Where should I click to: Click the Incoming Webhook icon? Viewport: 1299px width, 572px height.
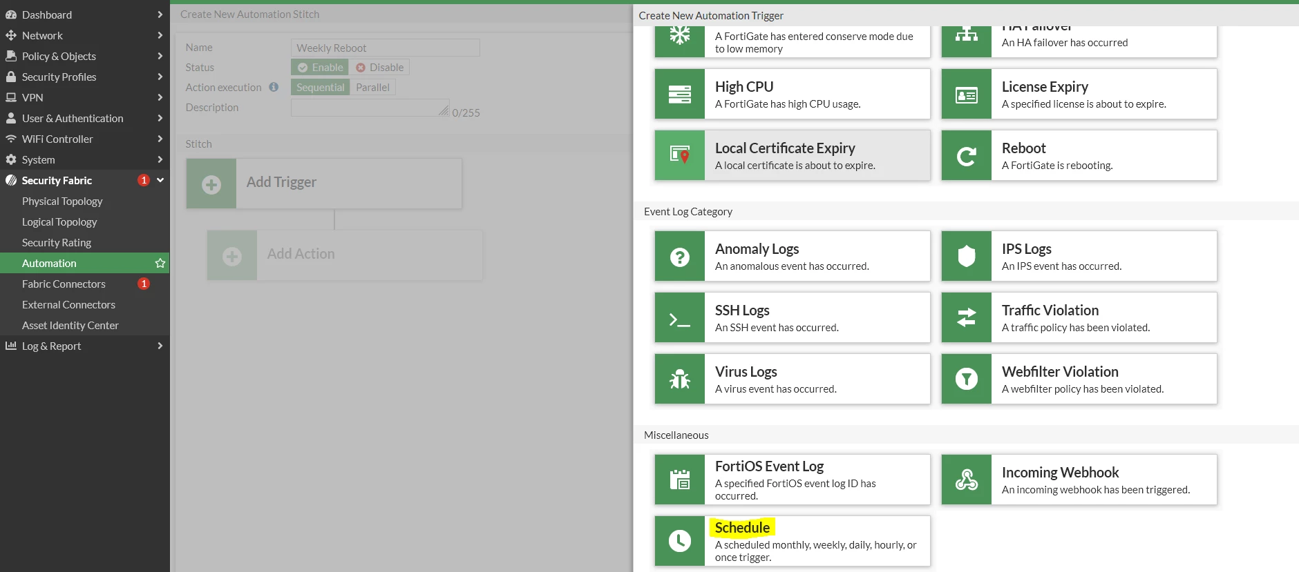pyautogui.click(x=967, y=479)
